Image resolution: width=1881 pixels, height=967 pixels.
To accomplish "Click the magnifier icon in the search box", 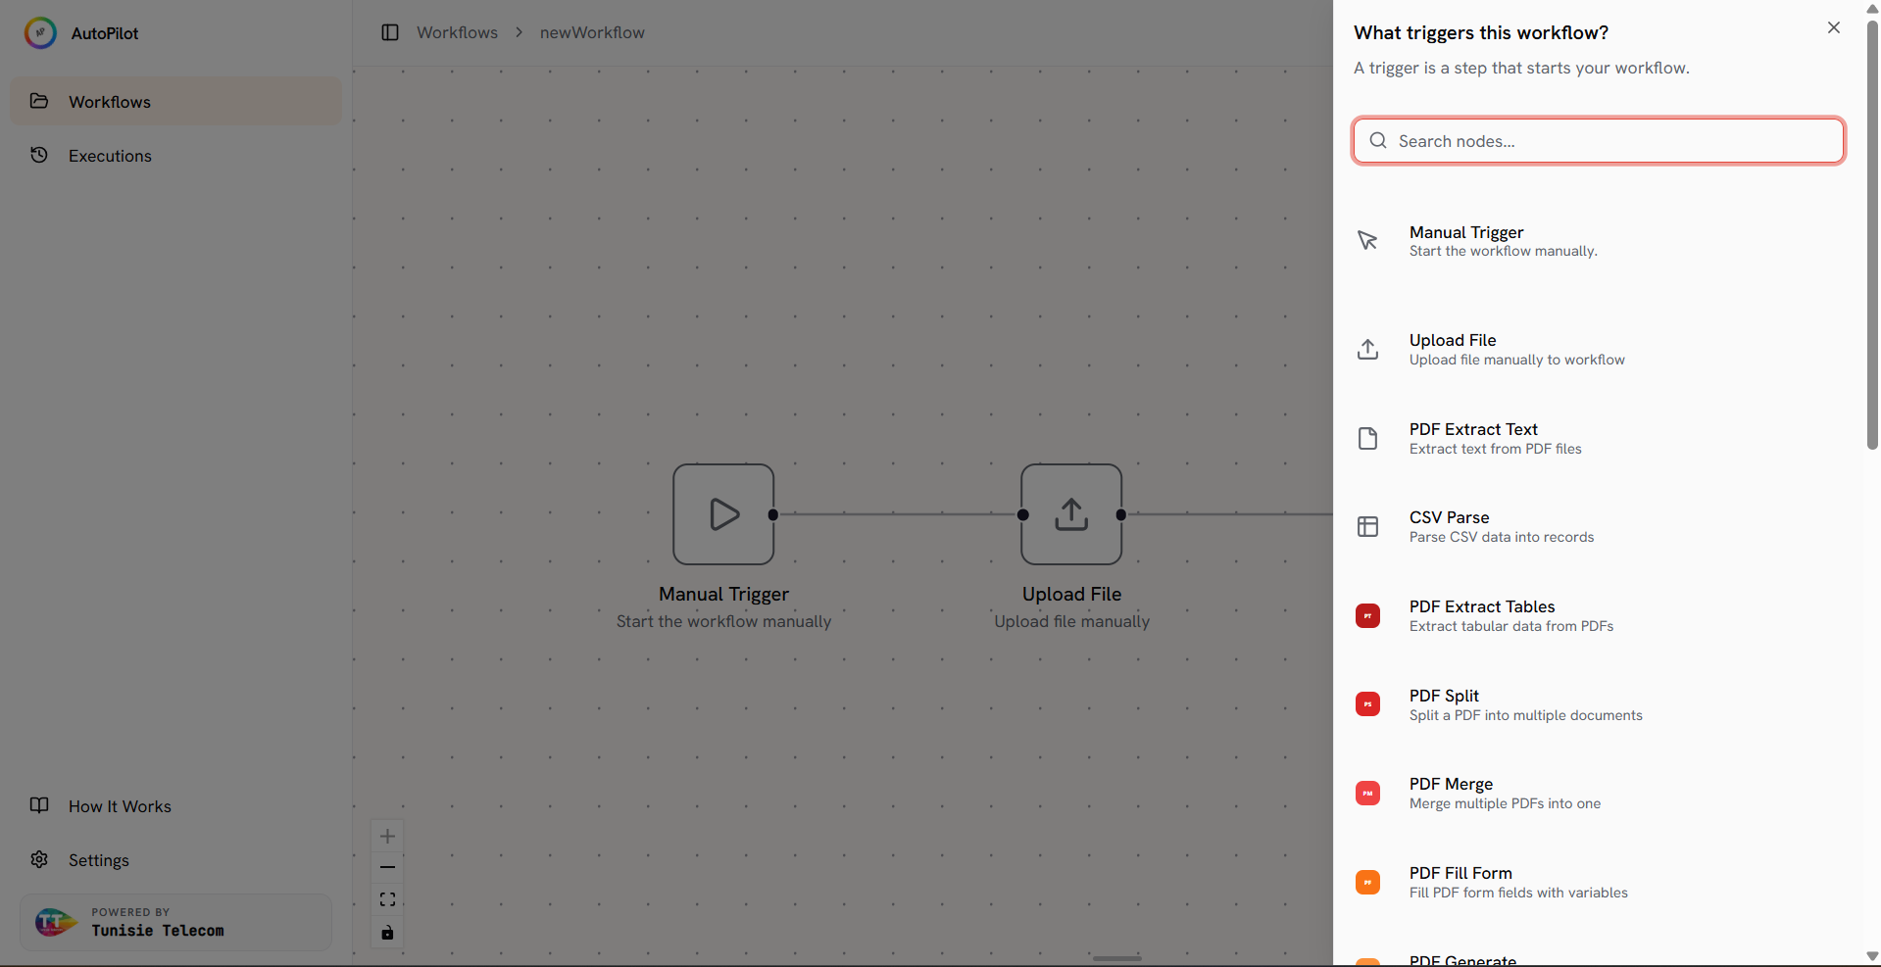I will [1378, 140].
